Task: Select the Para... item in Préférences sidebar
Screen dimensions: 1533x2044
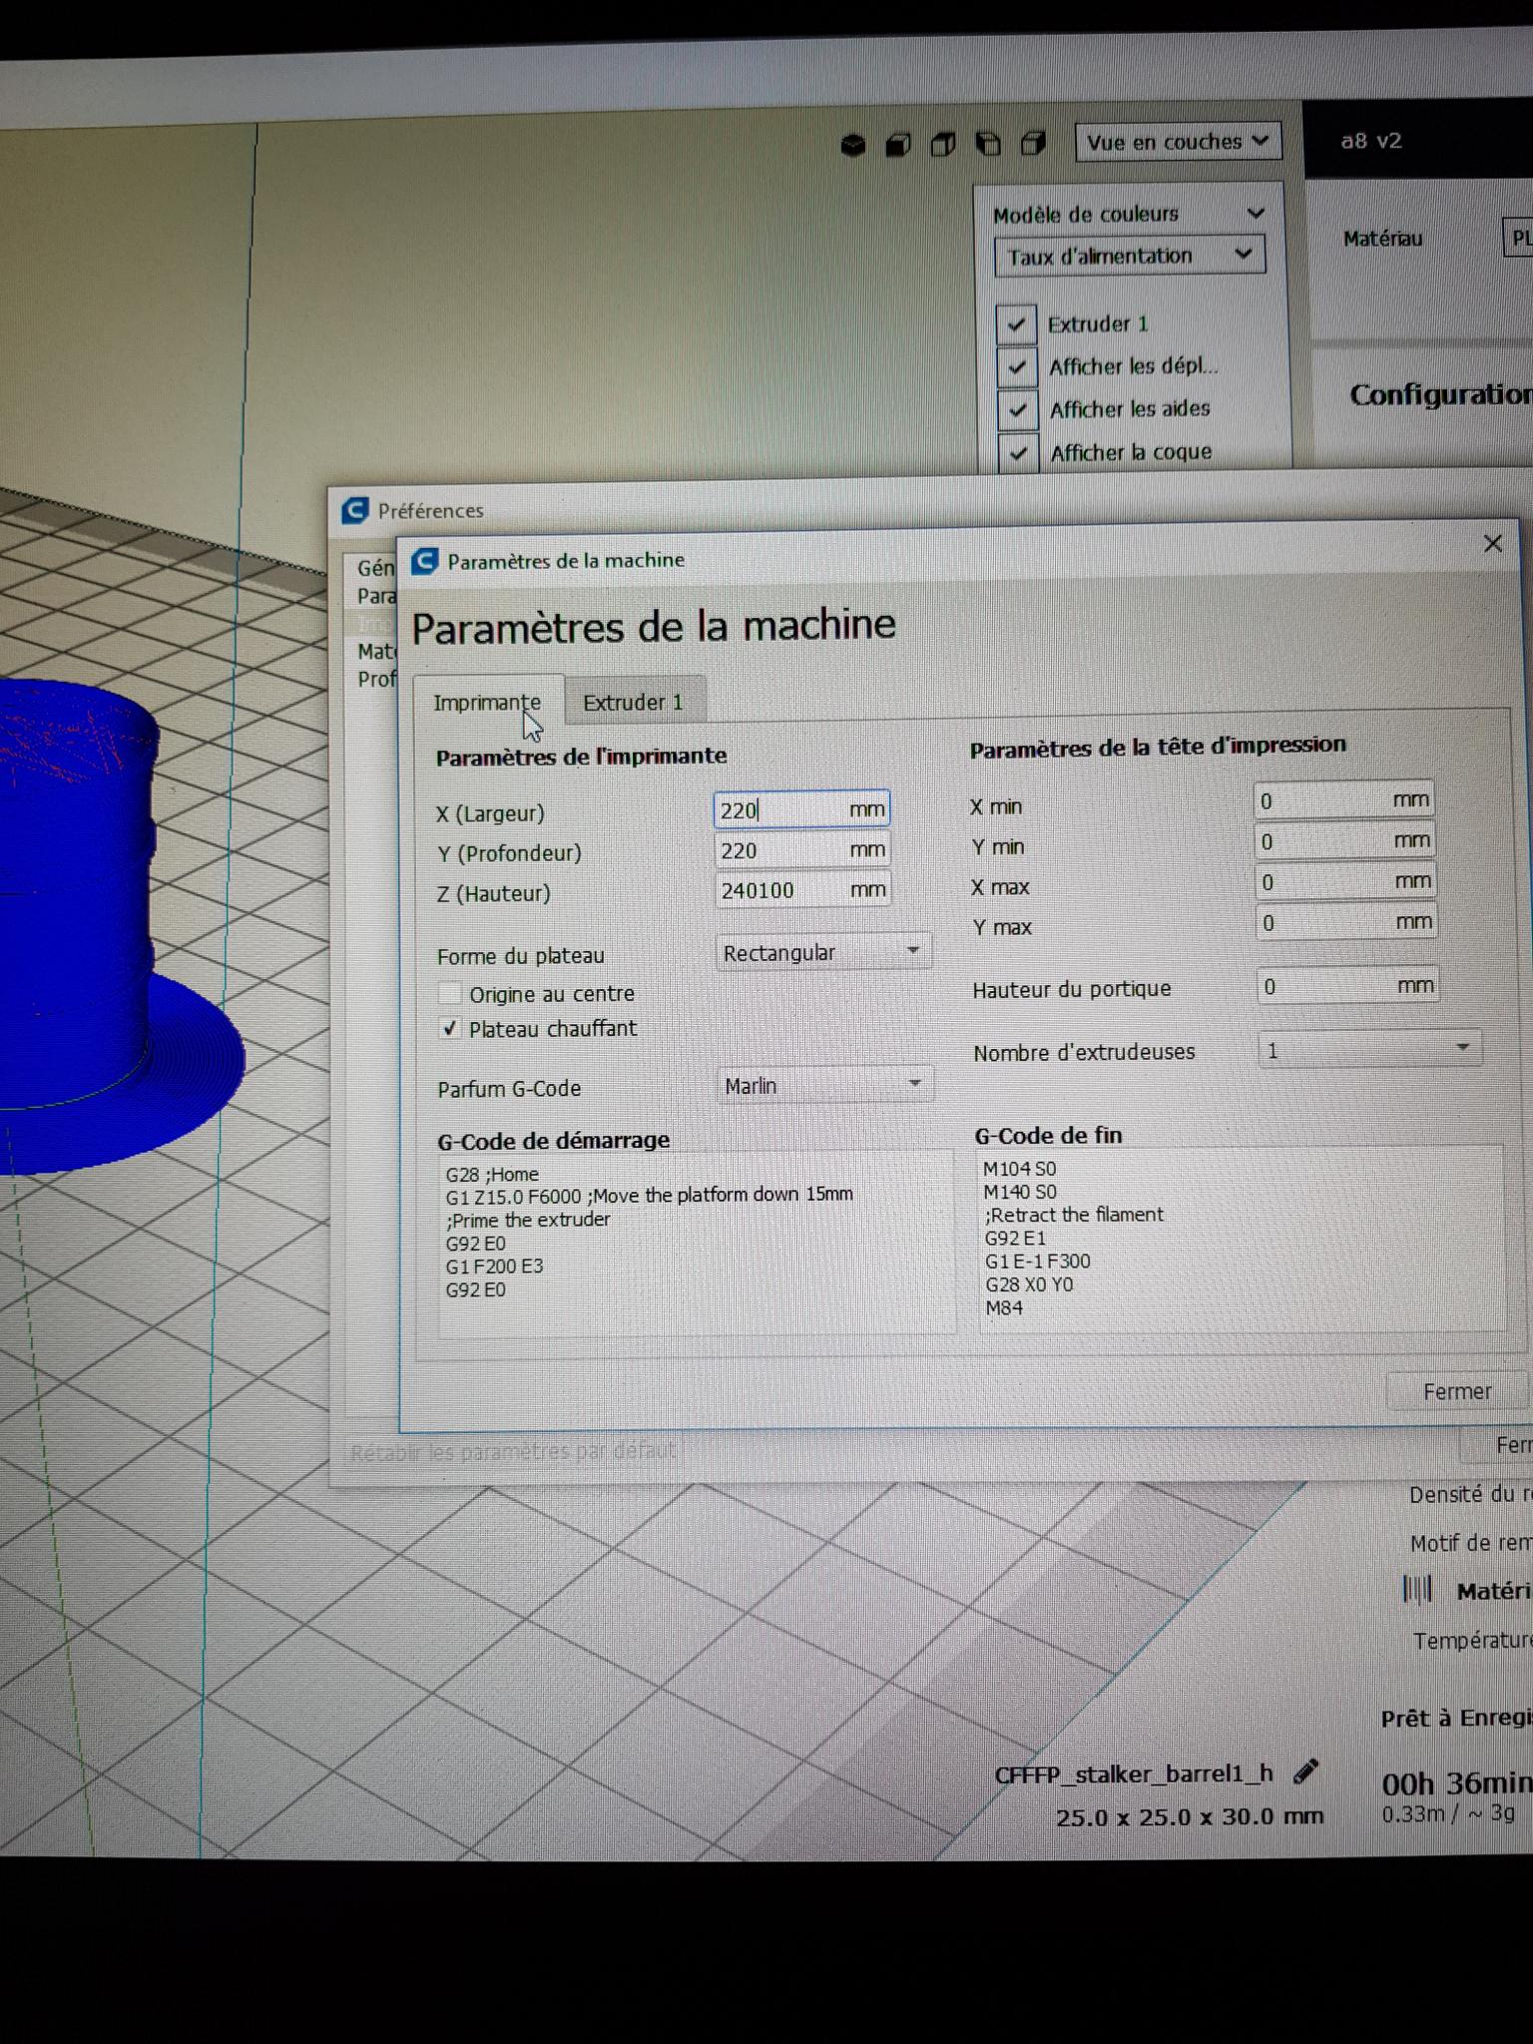Action: [376, 596]
